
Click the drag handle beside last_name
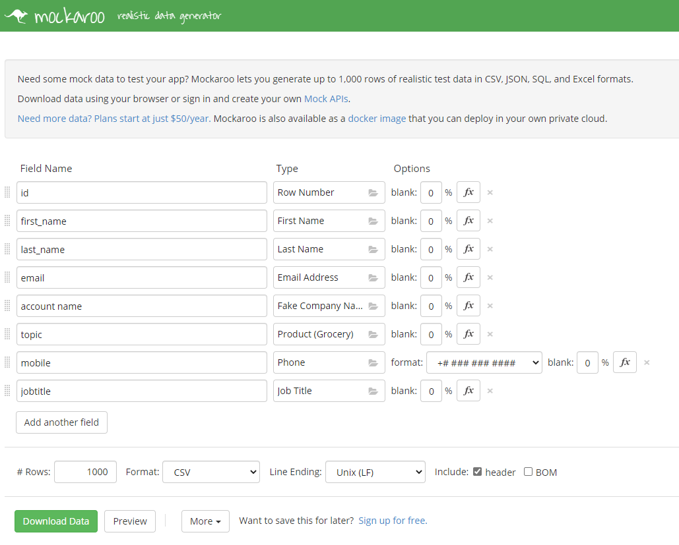pyautogui.click(x=8, y=249)
